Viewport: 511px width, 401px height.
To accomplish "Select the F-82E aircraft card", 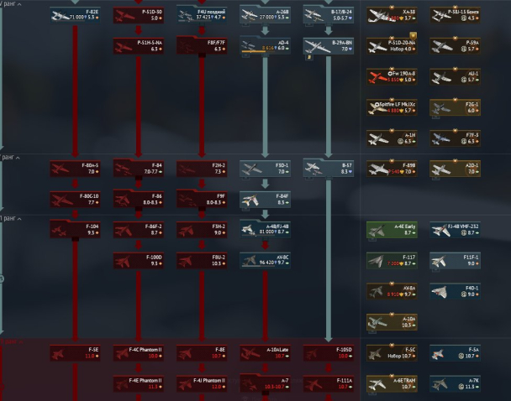I will coord(75,14).
